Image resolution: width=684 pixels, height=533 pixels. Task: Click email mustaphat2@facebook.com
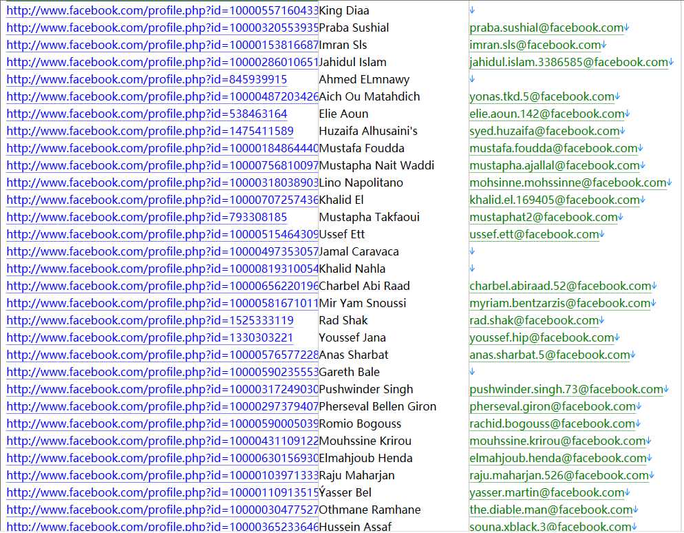click(544, 217)
